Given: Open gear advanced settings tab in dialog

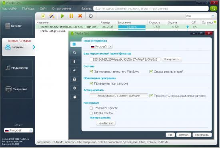Looking at the screenshot, I should (x=74, y=88).
